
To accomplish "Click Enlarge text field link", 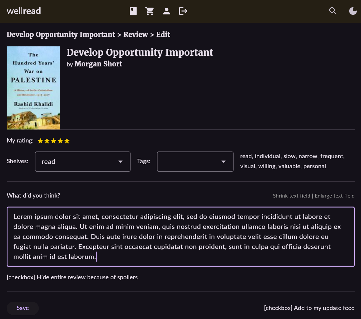I will point(334,196).
